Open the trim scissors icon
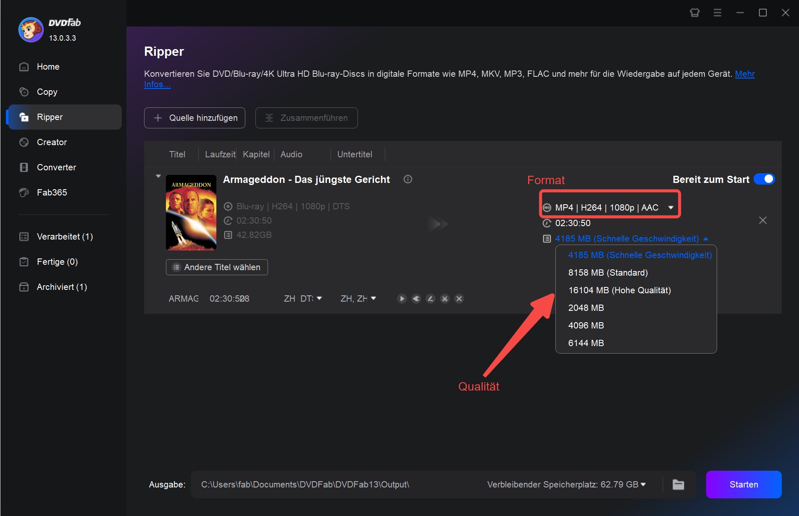The width and height of the screenshot is (799, 516). pos(445,299)
